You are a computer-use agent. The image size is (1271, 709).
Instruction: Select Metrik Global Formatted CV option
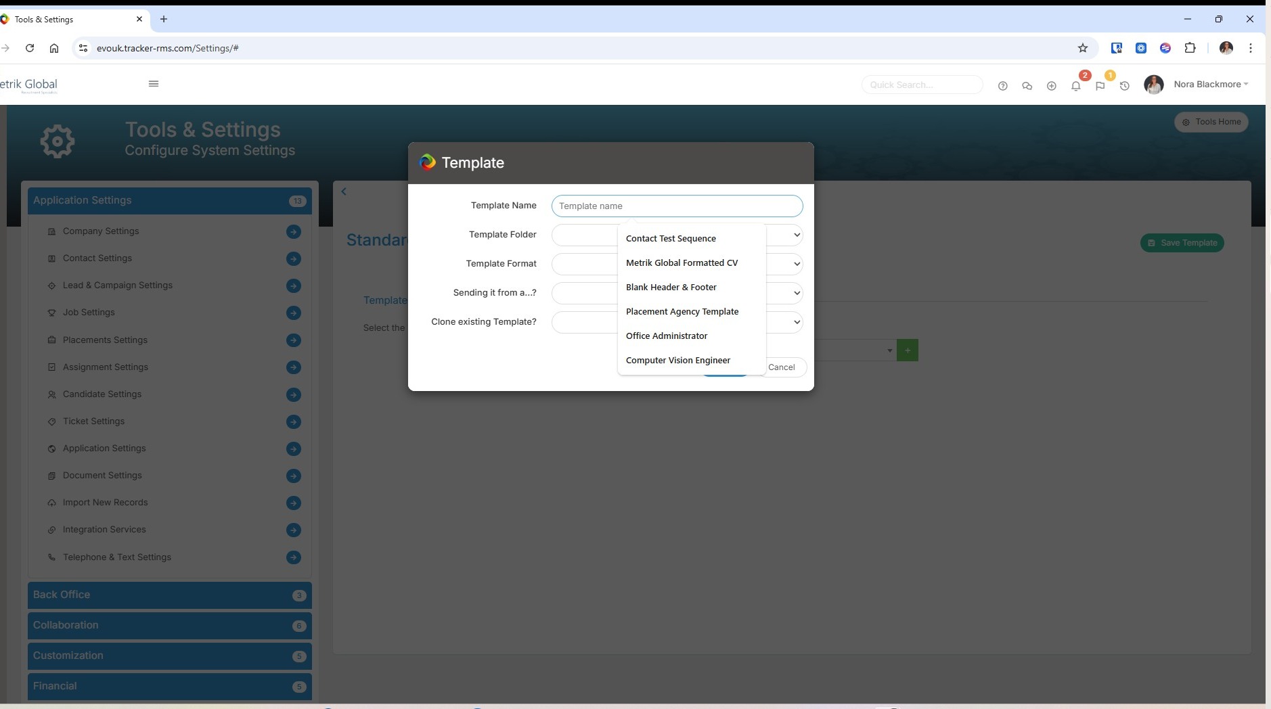pyautogui.click(x=692, y=263)
